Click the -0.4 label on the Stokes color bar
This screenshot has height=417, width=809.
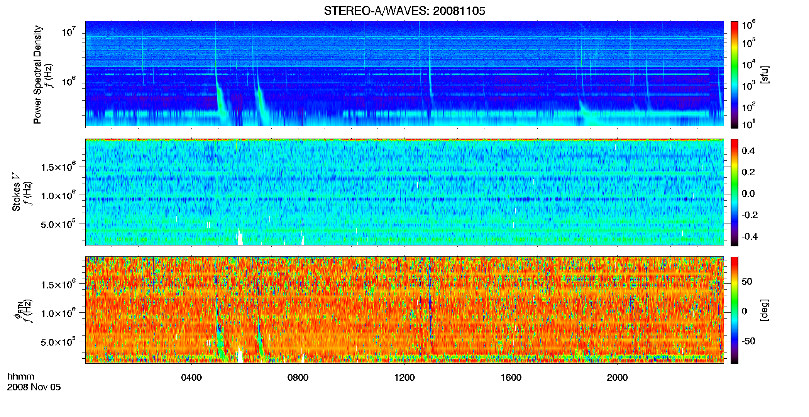coord(750,236)
